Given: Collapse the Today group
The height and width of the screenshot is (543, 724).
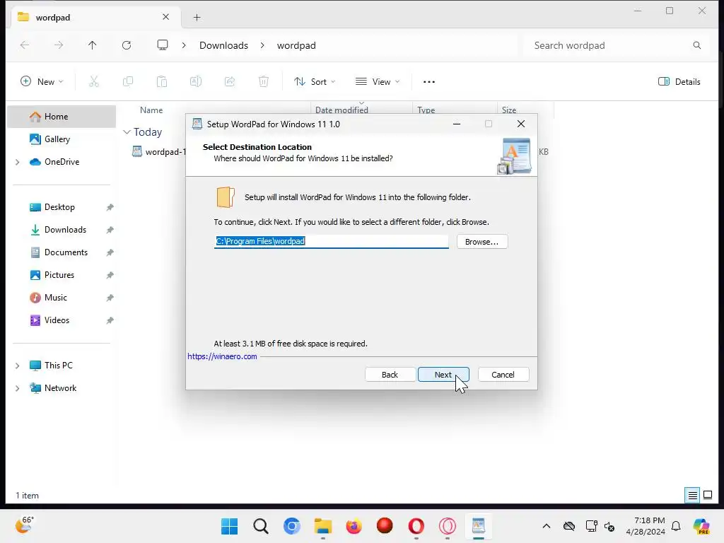Looking at the screenshot, I should coord(127,132).
